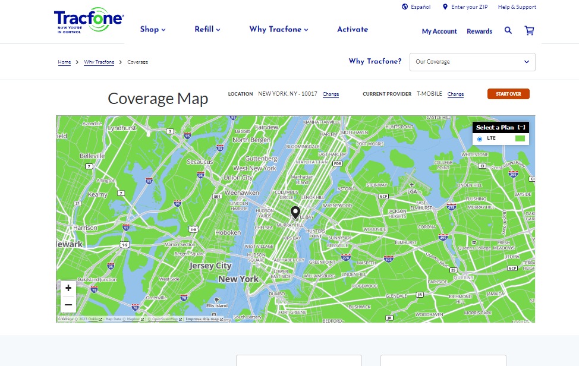Click the globe icon beside Español
This screenshot has width=579, height=366.
[x=405, y=7]
